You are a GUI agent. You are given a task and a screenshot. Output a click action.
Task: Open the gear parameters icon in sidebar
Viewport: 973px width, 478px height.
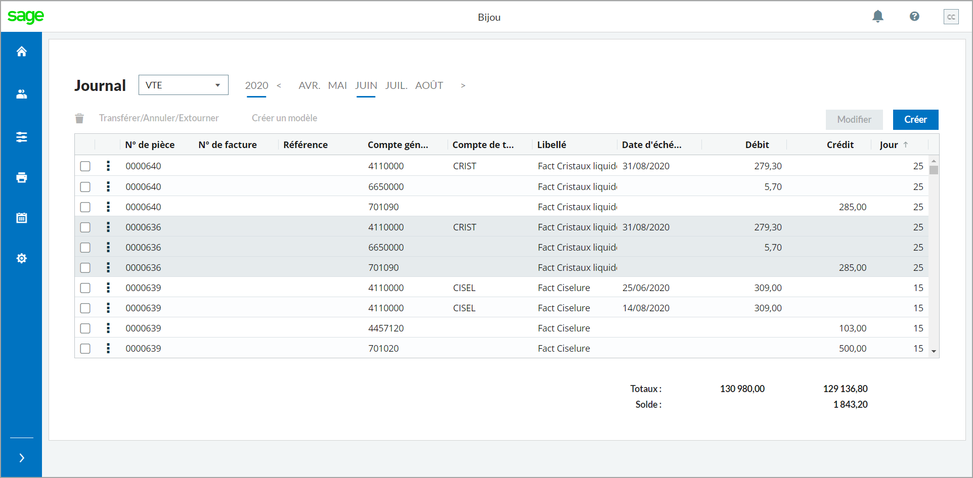click(x=21, y=258)
